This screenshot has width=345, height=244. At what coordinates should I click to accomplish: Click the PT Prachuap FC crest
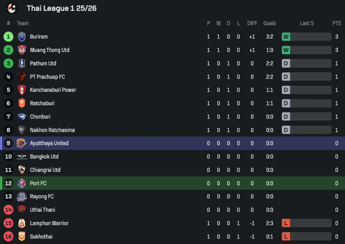pos(22,77)
